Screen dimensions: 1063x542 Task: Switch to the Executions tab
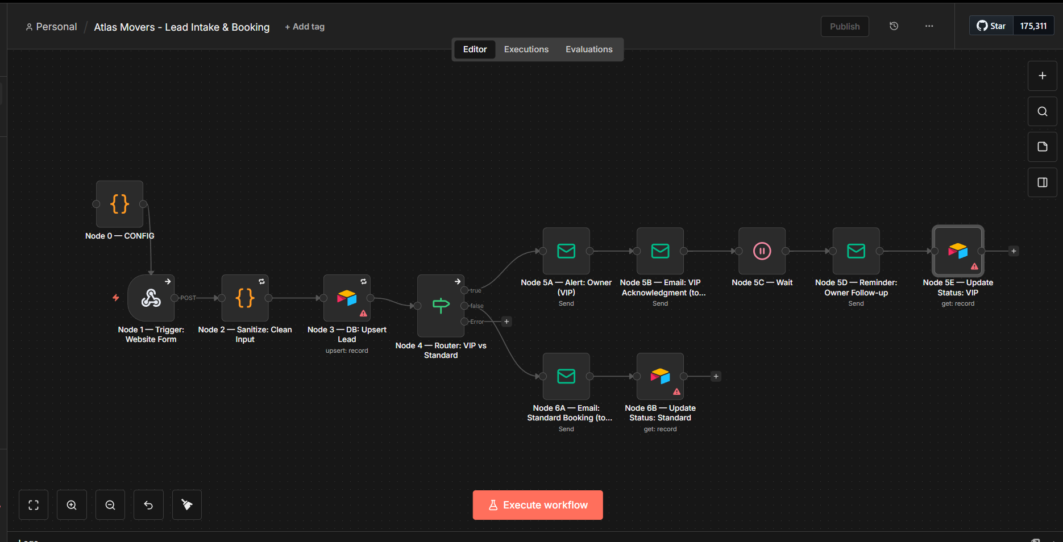(x=526, y=49)
